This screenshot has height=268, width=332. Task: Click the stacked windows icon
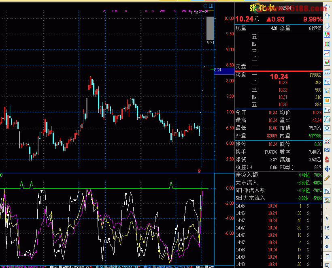[x=327, y=72]
